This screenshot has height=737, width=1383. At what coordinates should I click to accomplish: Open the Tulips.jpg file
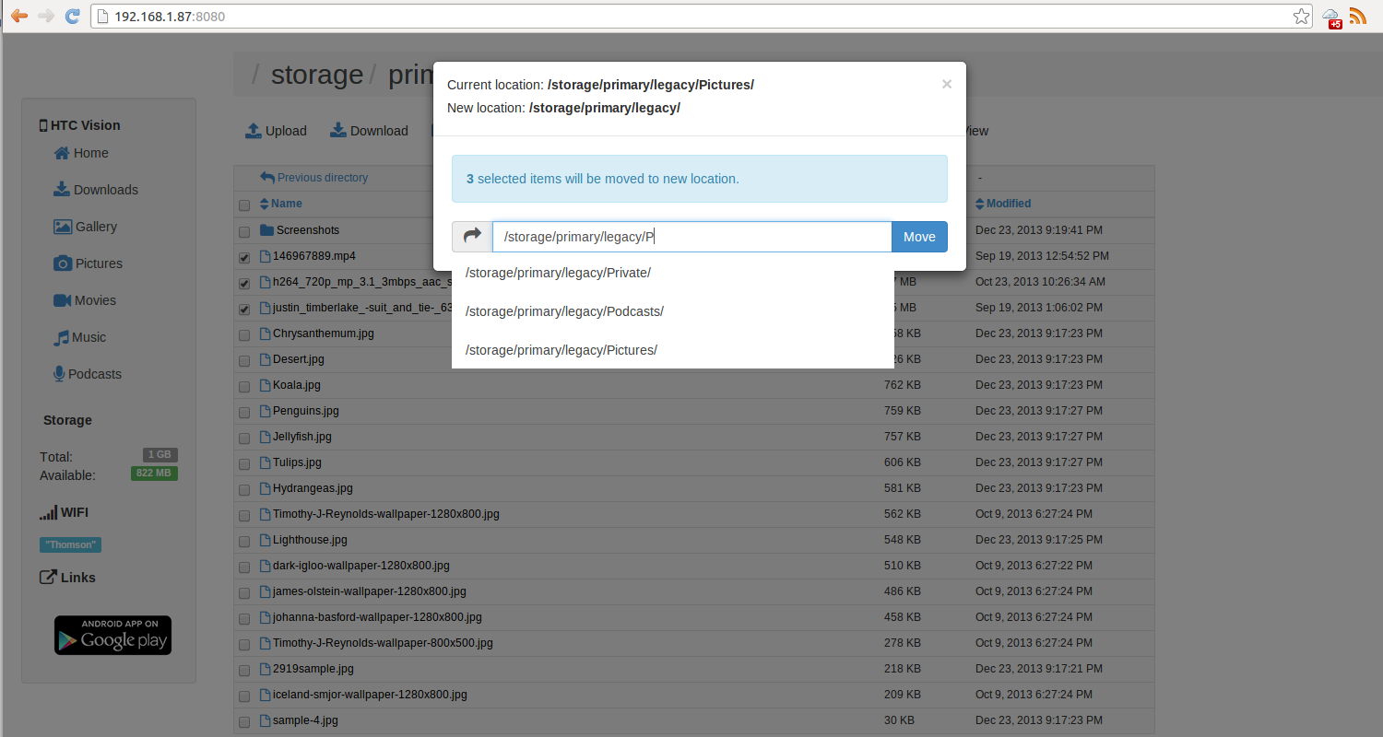pyautogui.click(x=297, y=462)
